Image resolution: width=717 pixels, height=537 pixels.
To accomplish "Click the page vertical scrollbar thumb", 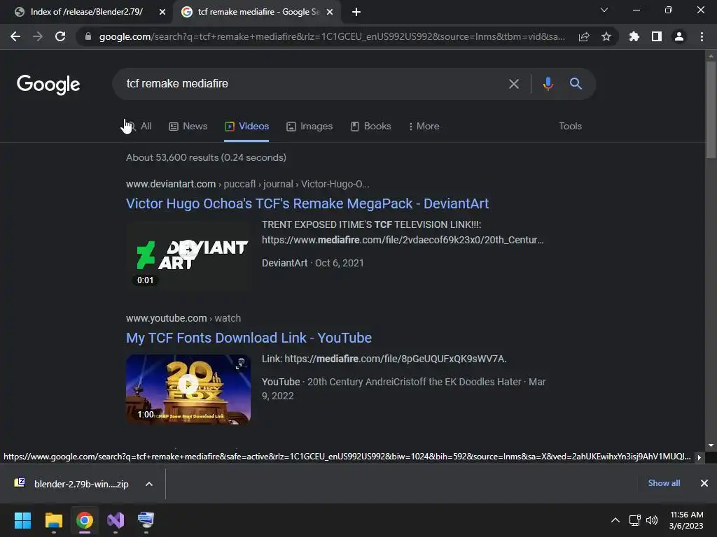I will pyautogui.click(x=711, y=110).
